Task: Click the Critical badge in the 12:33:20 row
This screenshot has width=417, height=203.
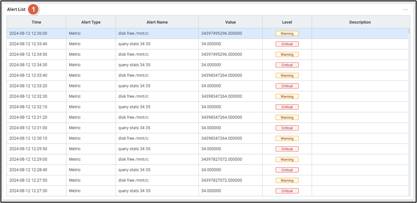Action: [287, 86]
